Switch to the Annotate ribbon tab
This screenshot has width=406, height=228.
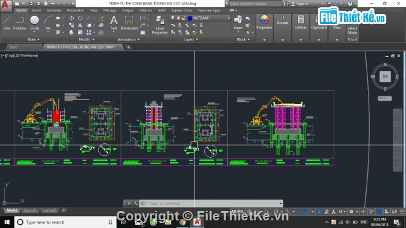click(x=54, y=10)
